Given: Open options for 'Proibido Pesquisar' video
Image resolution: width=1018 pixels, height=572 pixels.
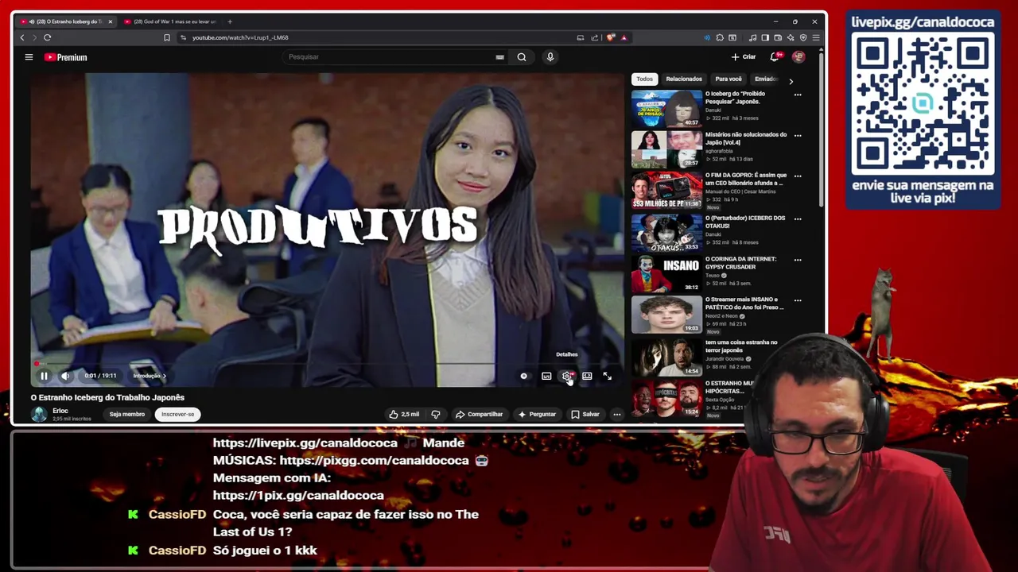Looking at the screenshot, I should pos(798,95).
